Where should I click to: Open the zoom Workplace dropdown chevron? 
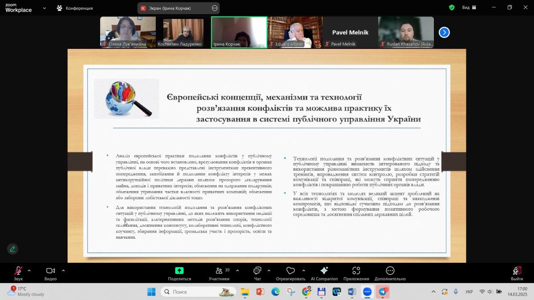click(44, 8)
